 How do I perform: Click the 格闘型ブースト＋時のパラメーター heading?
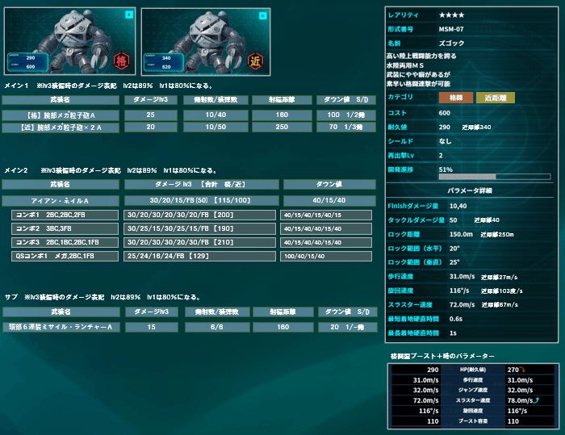coord(442,356)
